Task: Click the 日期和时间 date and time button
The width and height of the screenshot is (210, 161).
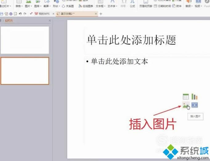Action: click(x=162, y=6)
